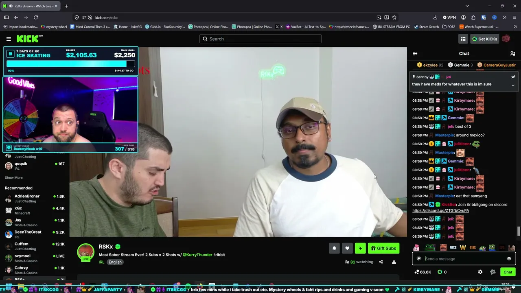
Task: Open the IRL category link
Action: 101,262
